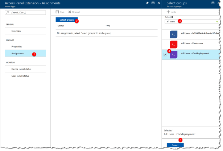Maximize the Assignments blade
Viewport: 223px width, 151px height.
point(153,3)
